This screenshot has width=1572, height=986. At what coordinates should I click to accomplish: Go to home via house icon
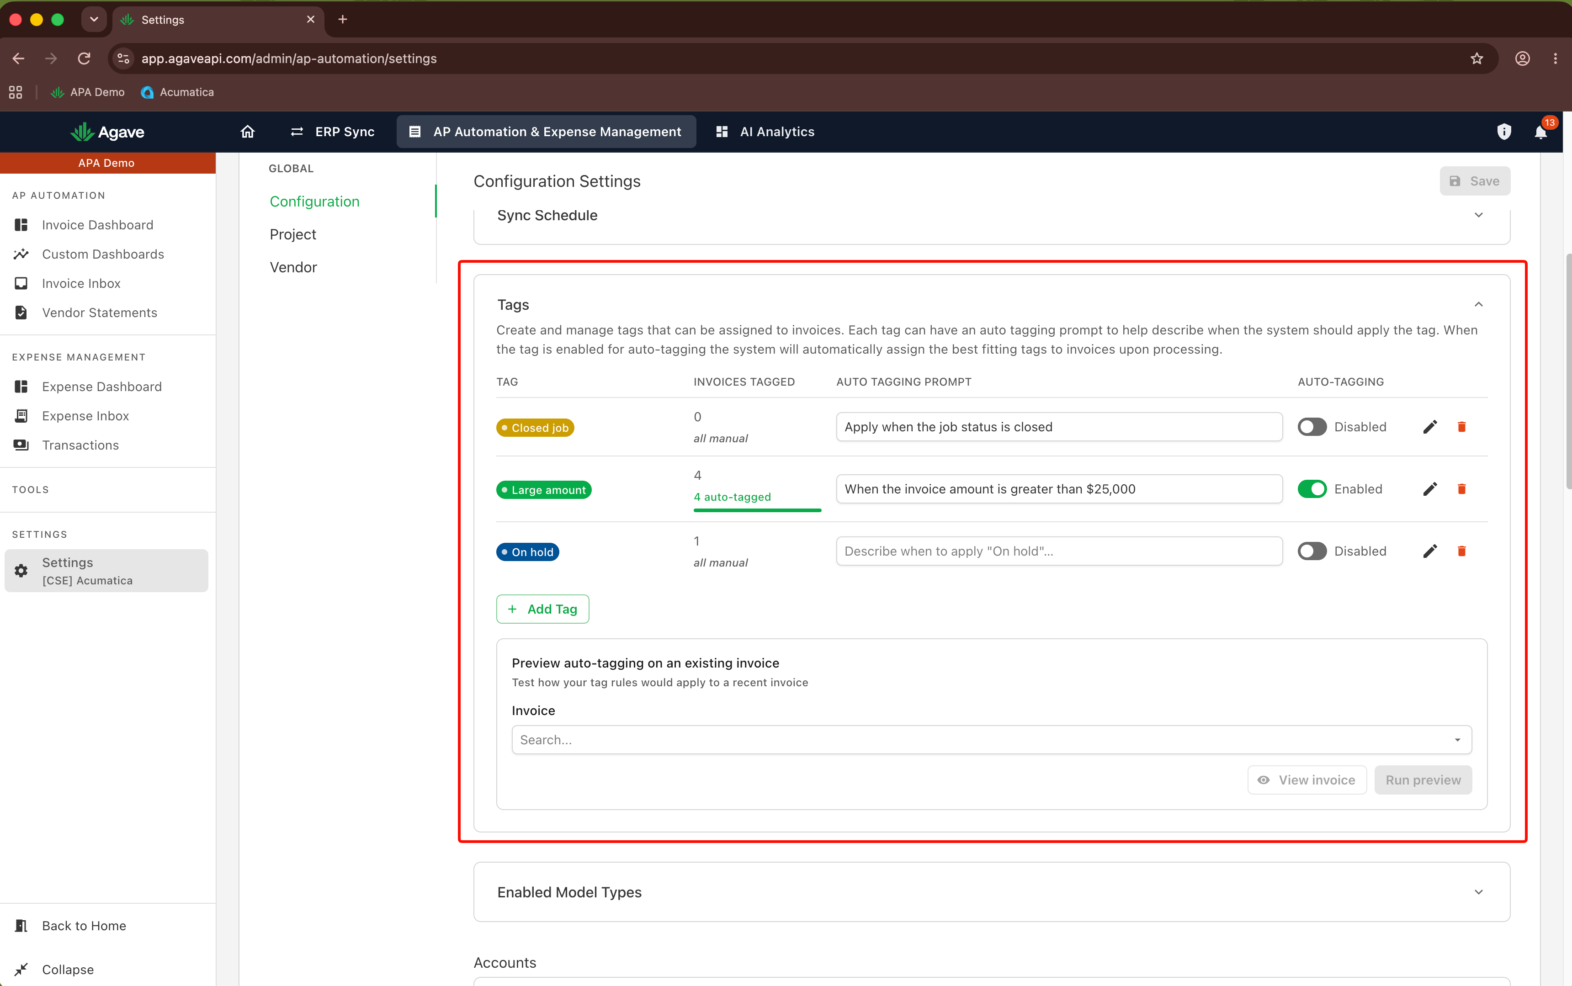point(247,132)
